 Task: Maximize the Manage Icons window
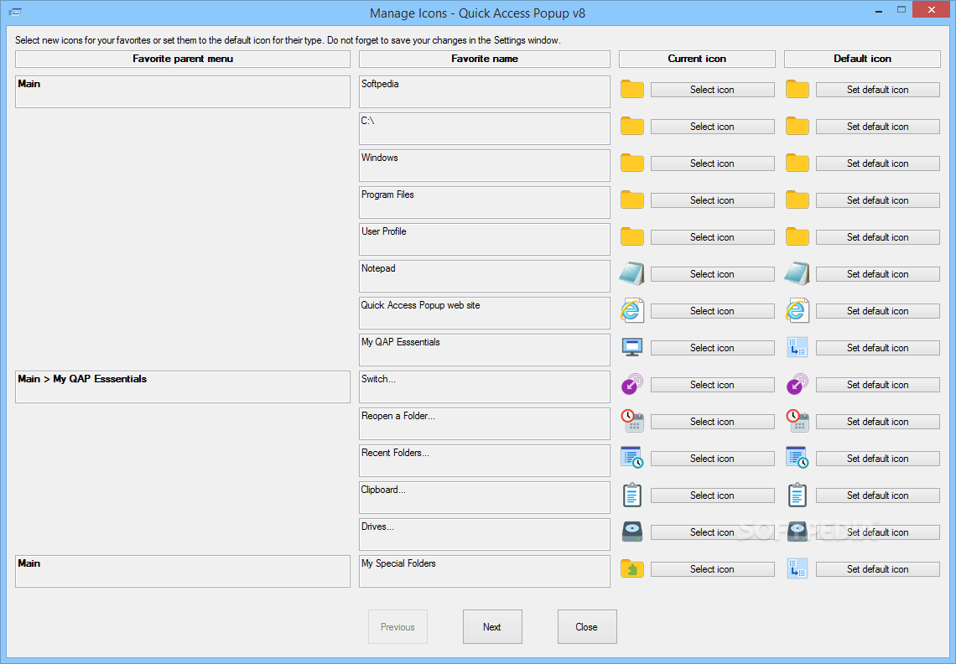(901, 10)
